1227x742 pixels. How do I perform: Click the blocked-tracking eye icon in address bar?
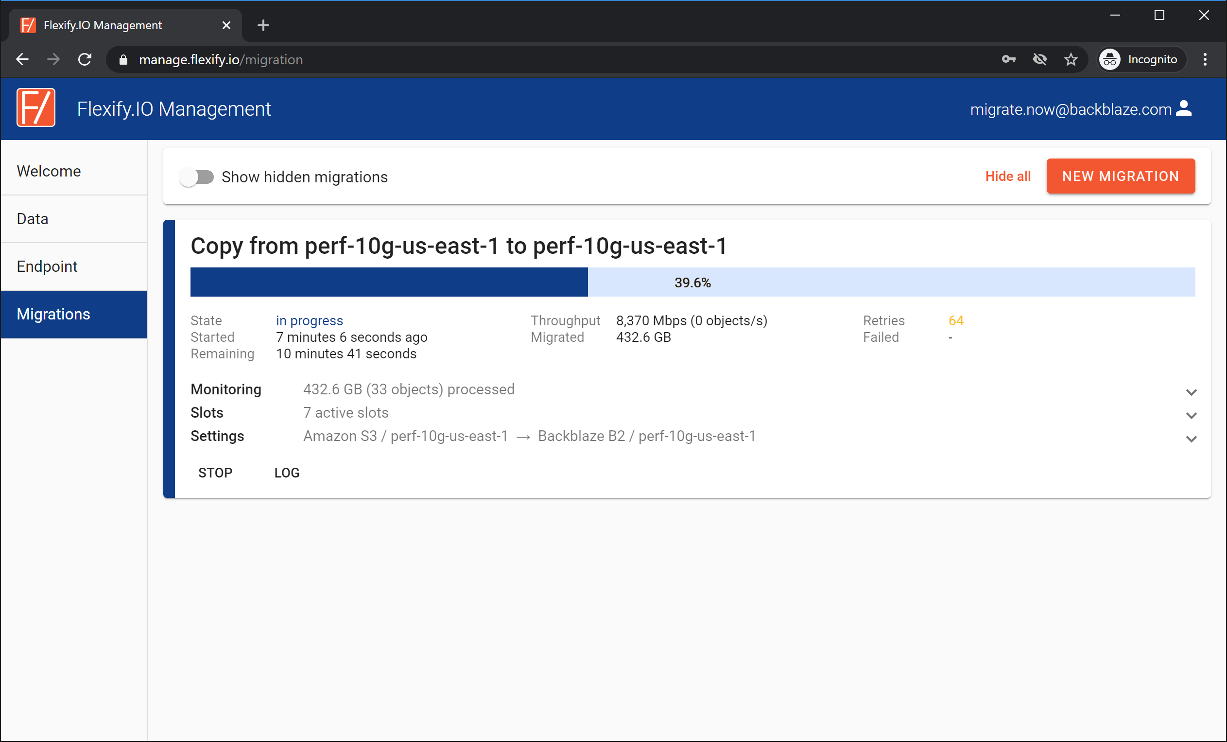point(1040,60)
